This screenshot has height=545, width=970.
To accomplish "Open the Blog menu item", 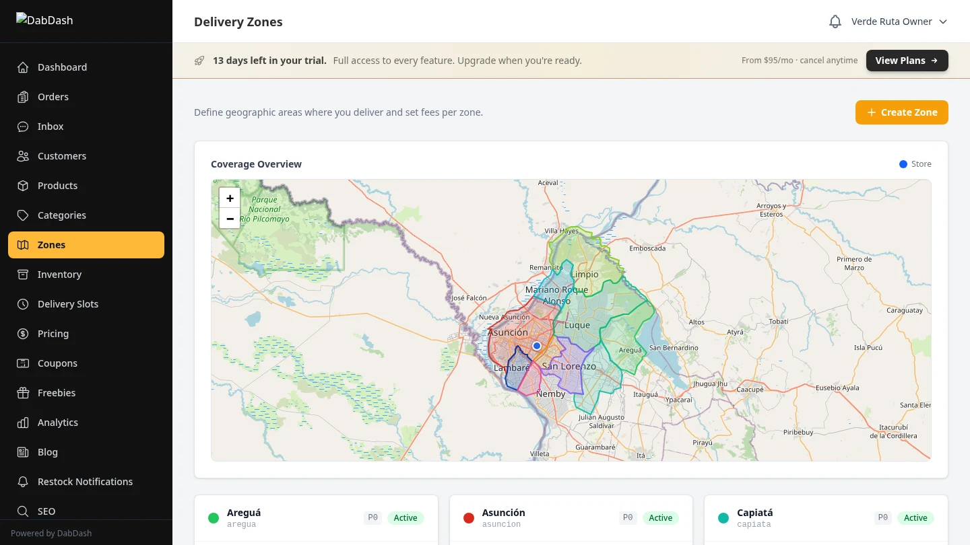I will (47, 452).
